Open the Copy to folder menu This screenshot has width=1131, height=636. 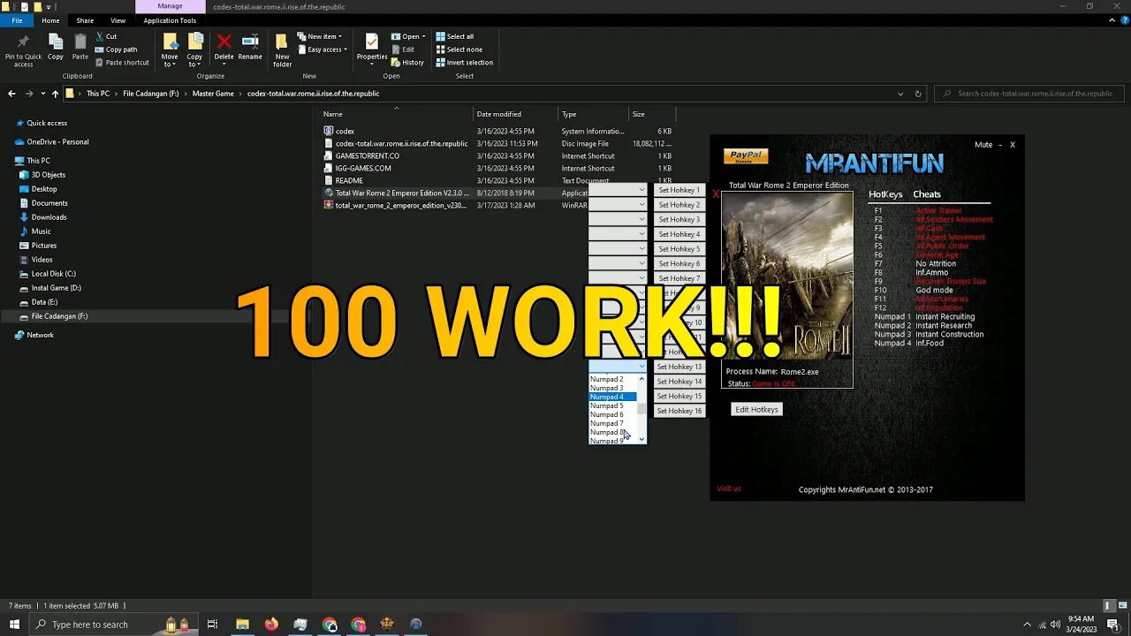click(194, 49)
